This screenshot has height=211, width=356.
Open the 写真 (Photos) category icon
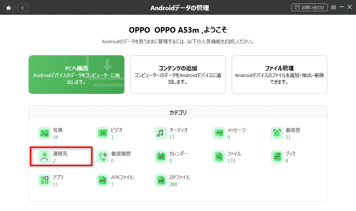[44, 133]
